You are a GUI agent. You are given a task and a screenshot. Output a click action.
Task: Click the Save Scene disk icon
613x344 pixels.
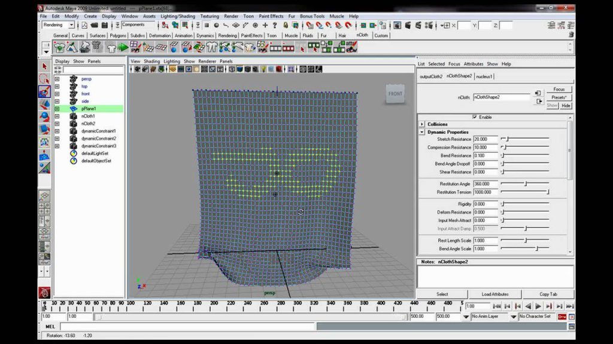tap(104, 25)
